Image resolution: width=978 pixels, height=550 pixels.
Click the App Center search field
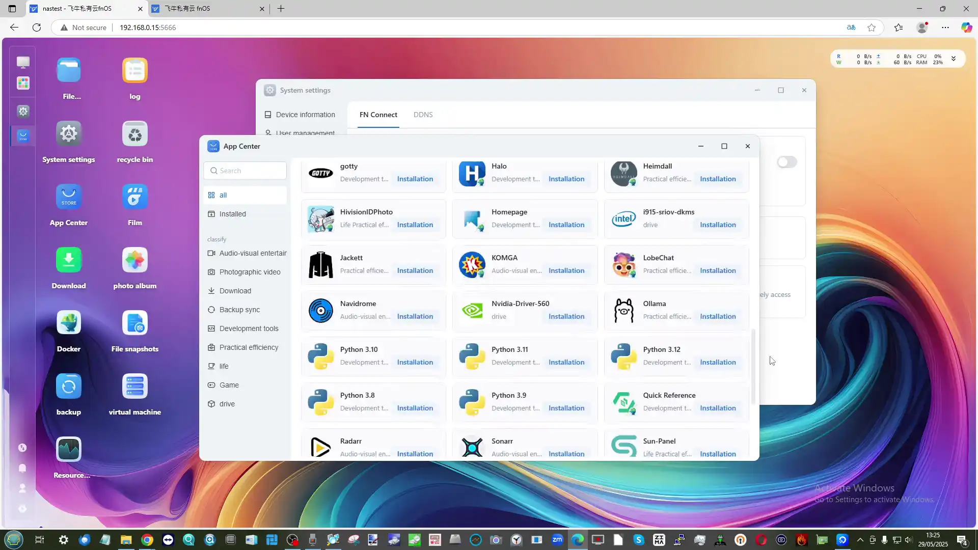click(245, 171)
